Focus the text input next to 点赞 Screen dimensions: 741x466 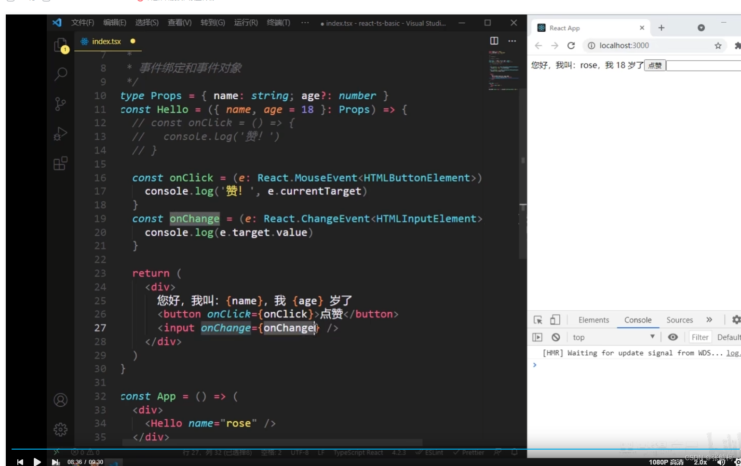(x=703, y=66)
